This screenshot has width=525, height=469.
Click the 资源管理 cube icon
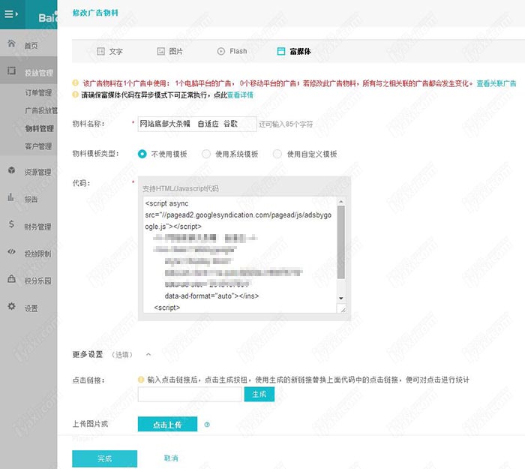coord(11,171)
